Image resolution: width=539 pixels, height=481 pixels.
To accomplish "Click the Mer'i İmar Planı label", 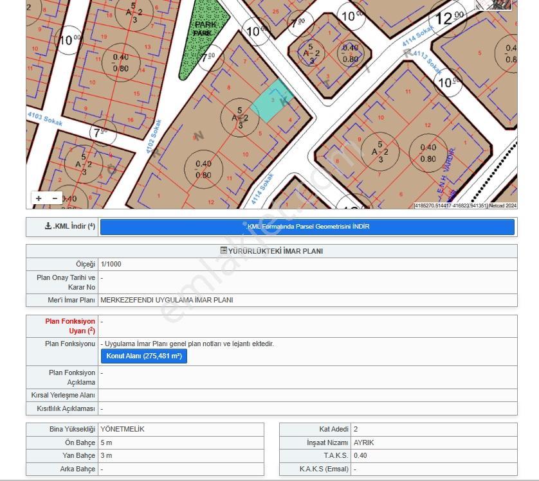I will click(x=71, y=300).
